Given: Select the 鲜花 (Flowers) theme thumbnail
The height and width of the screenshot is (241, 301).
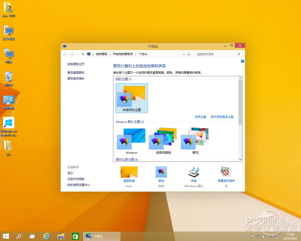Looking at the screenshot, I should click(195, 139).
